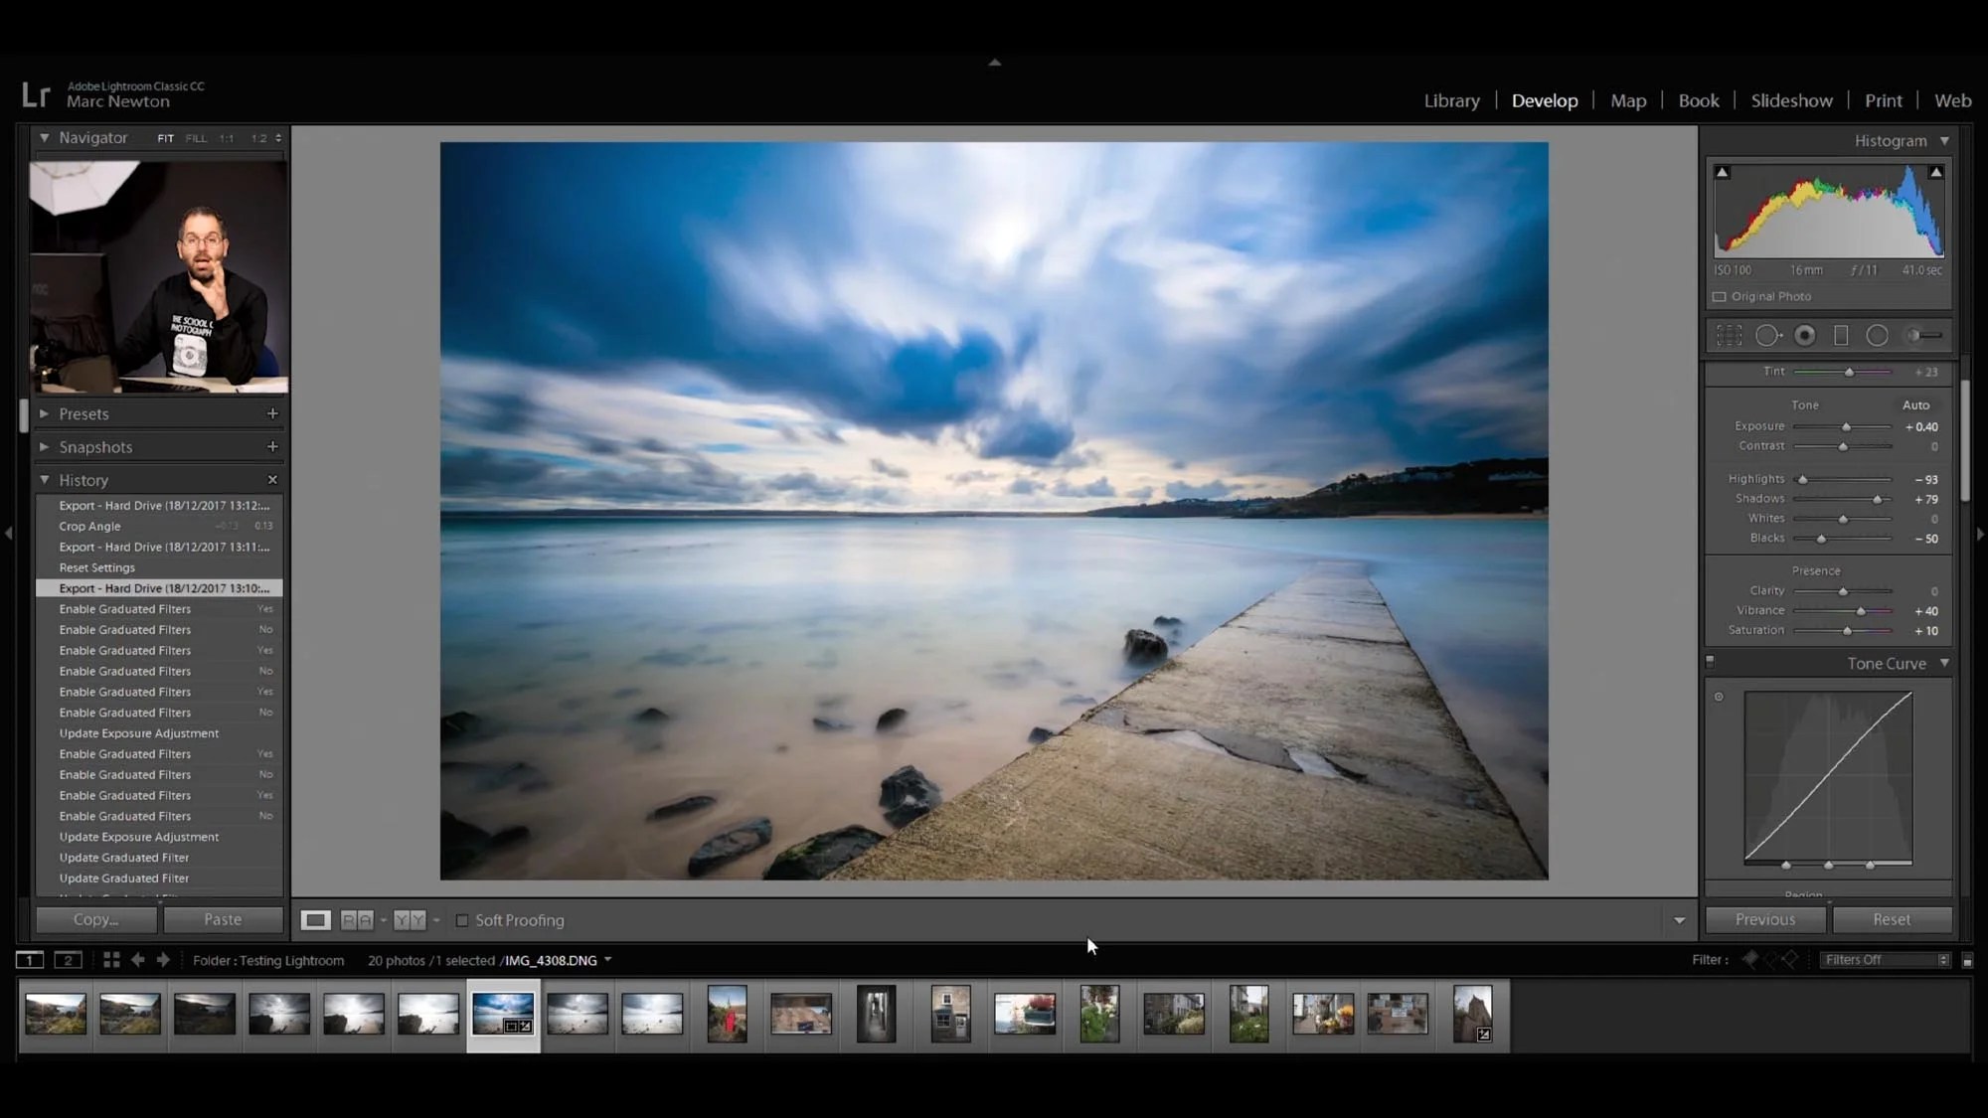This screenshot has width=1988, height=1118.
Task: Activate the Red Eye Correction tool
Action: 1805,336
